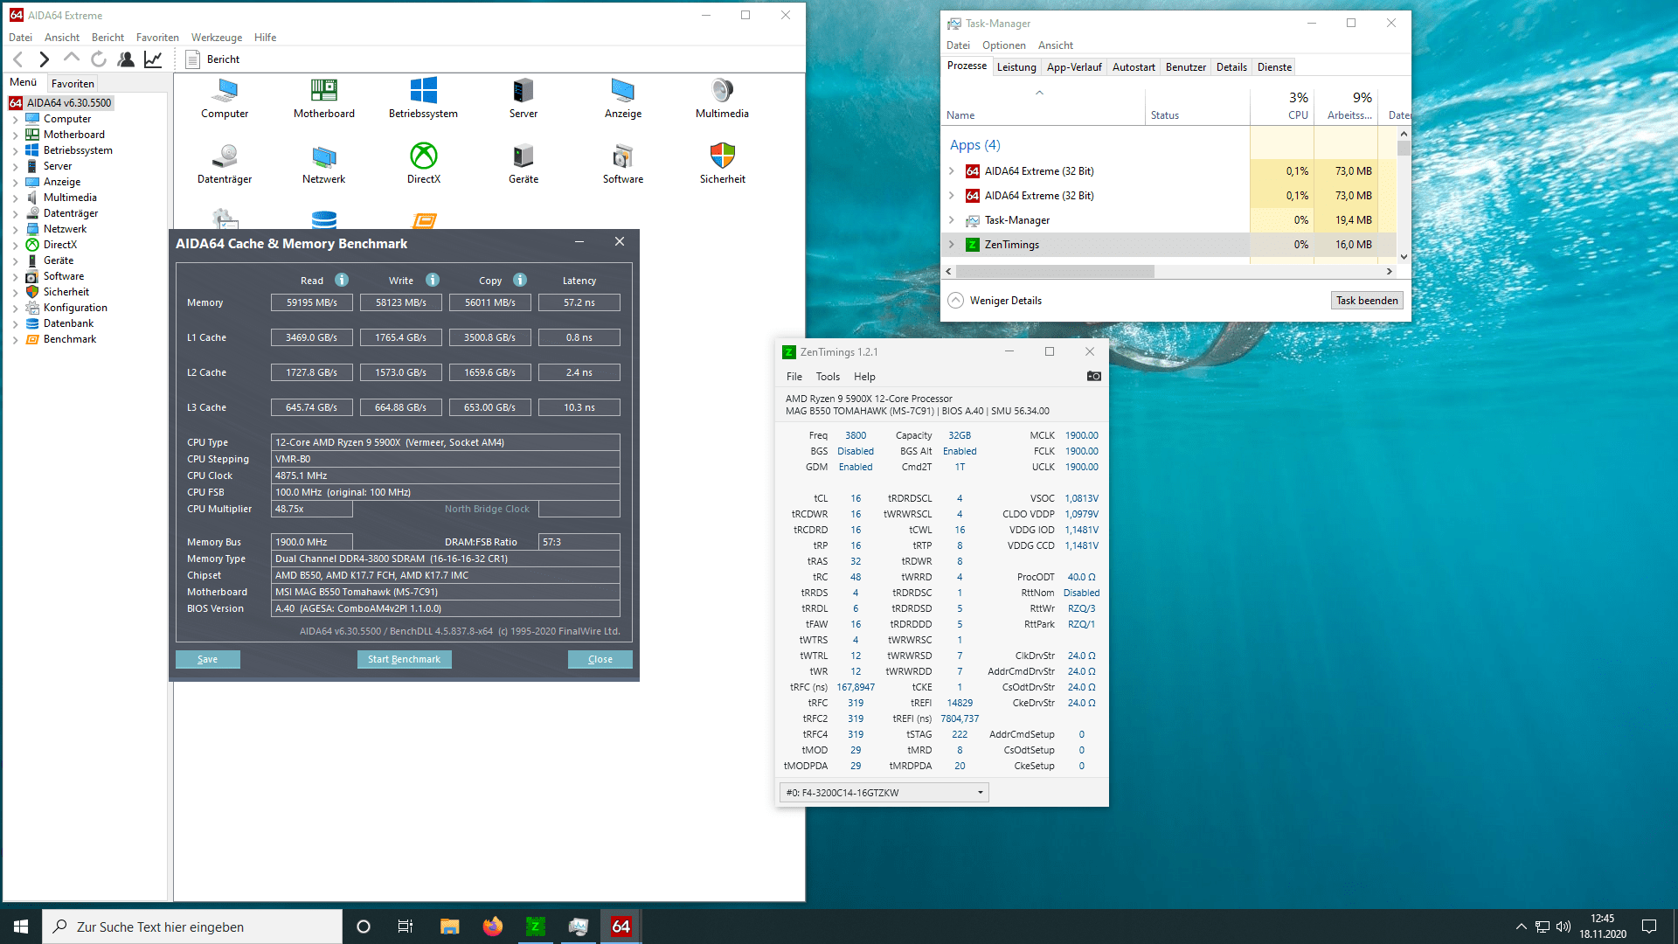Expand the Benchmark tree node
This screenshot has height=944, width=1678.
15,340
